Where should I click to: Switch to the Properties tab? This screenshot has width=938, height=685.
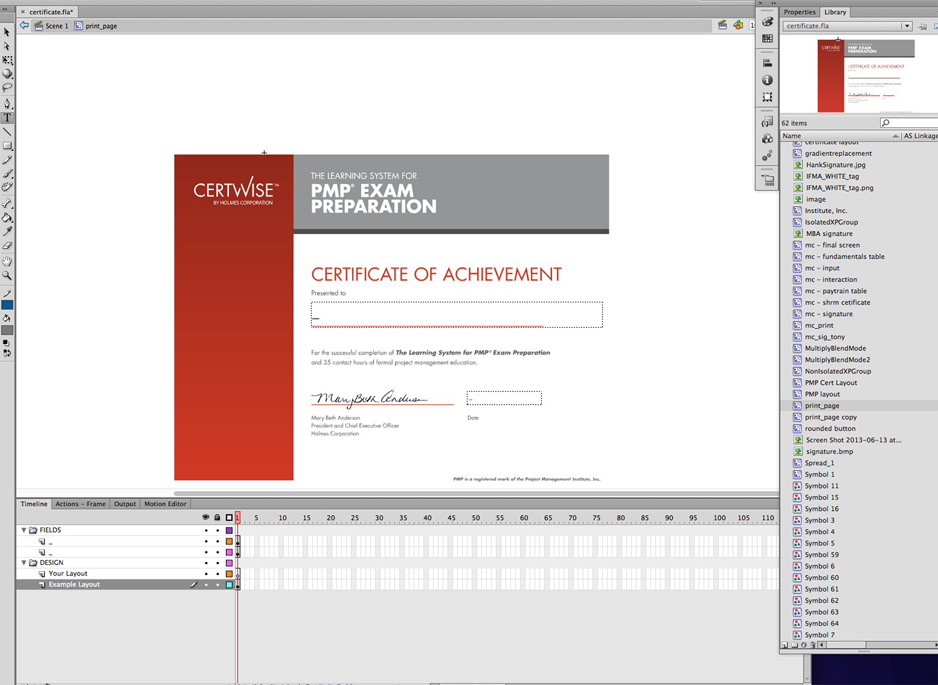pyautogui.click(x=799, y=12)
